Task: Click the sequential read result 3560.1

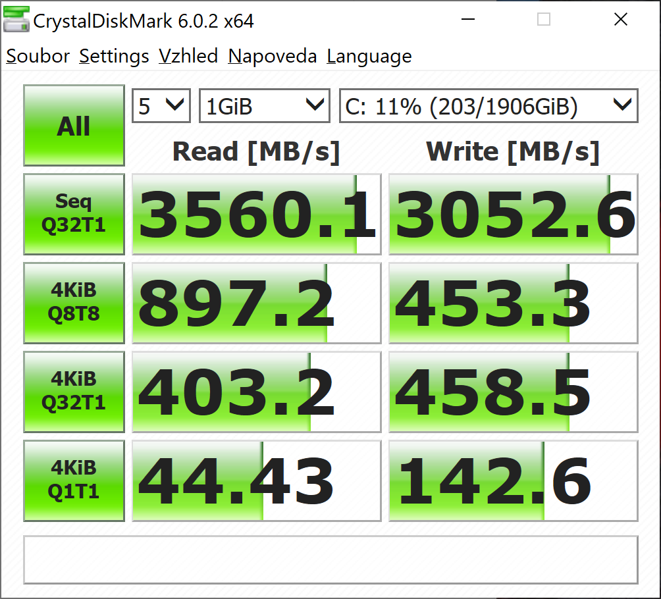Action: 256,215
